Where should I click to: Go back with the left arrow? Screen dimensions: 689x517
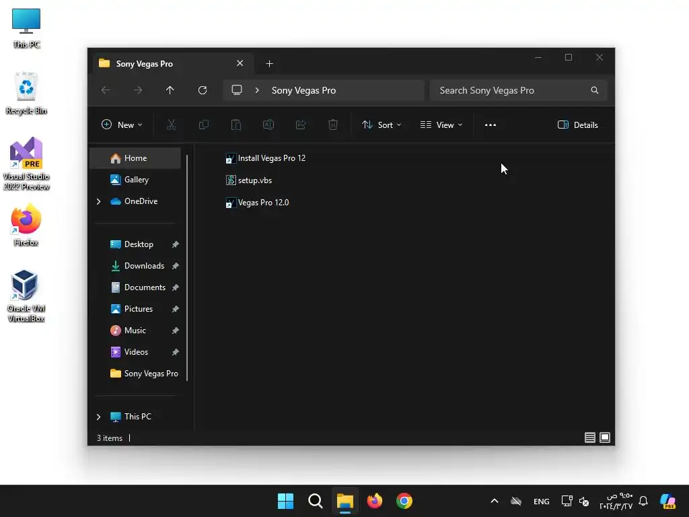point(106,90)
